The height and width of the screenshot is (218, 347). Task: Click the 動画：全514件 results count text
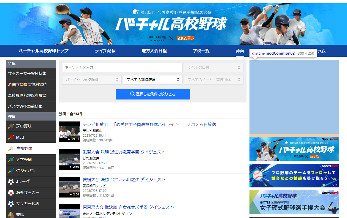click(71, 114)
